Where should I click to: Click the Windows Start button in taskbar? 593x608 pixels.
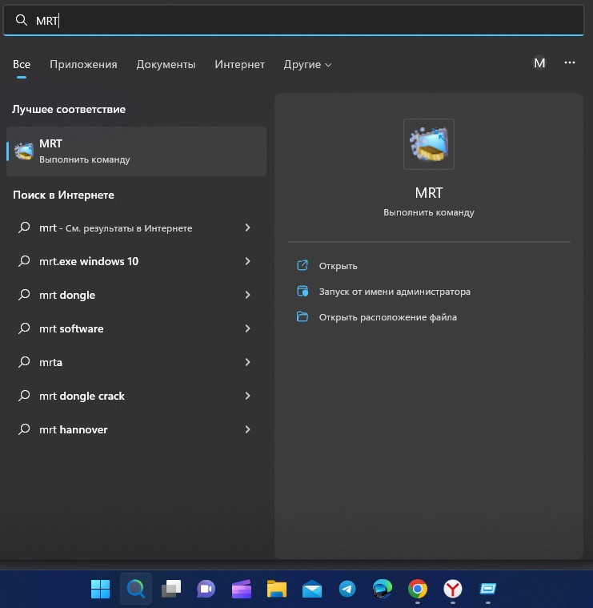[x=101, y=590]
